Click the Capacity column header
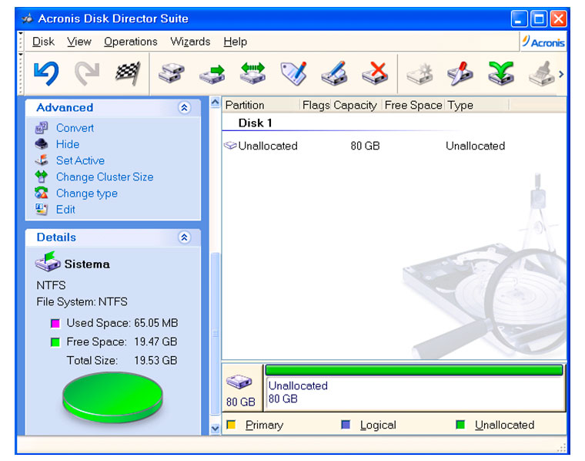 point(356,106)
